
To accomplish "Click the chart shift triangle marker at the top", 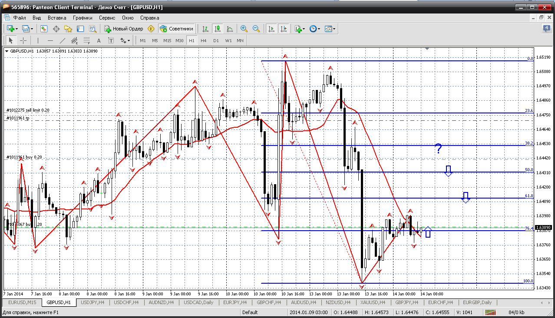I will tap(427, 49).
